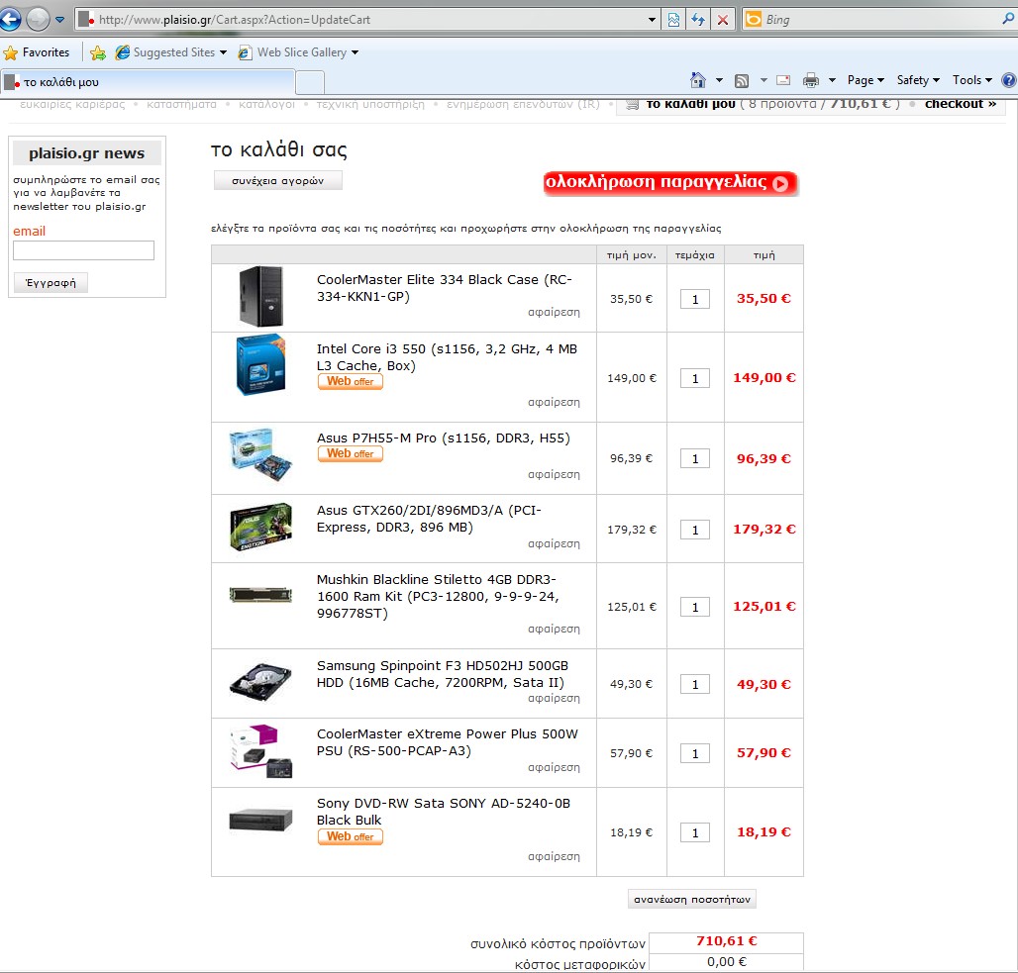The width and height of the screenshot is (1018, 973).
Task: Click the Asus P7H55-M Pro motherboard thumbnail
Action: point(261,454)
